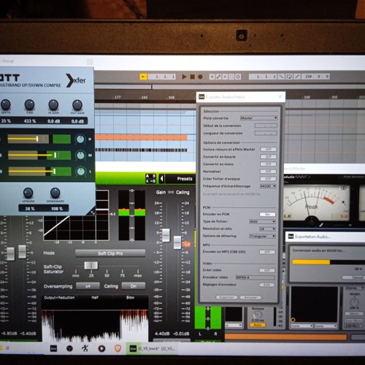This screenshot has height=365, width=365.
Task: Click the Encodeur vidéo MPEG-4 field
Action: pos(255,277)
